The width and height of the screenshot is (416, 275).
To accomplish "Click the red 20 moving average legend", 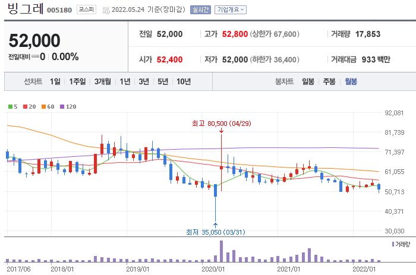I will click(x=30, y=106).
